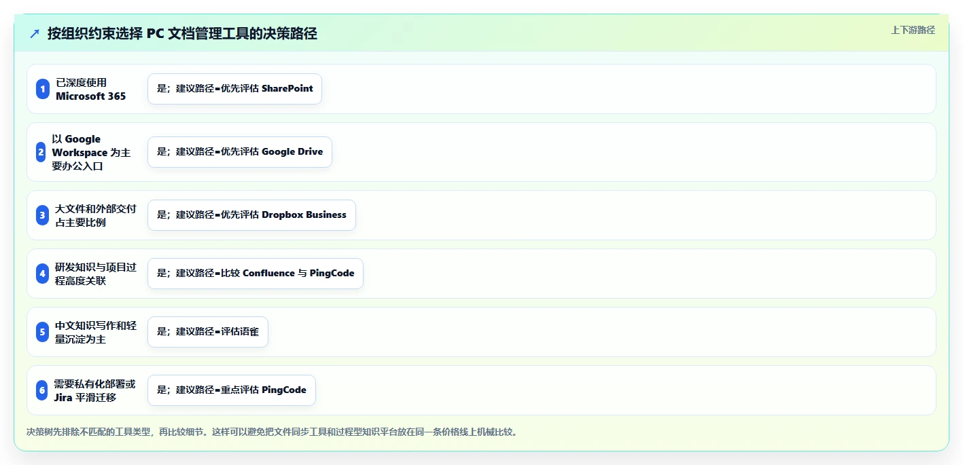The width and height of the screenshot is (963, 465).
Task: Click the arrow icon beside the decision path title
Action: (35, 34)
